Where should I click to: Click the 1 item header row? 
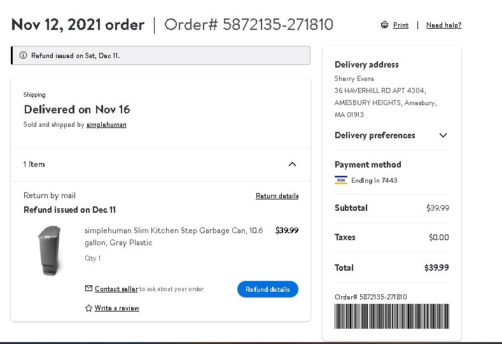[160, 164]
